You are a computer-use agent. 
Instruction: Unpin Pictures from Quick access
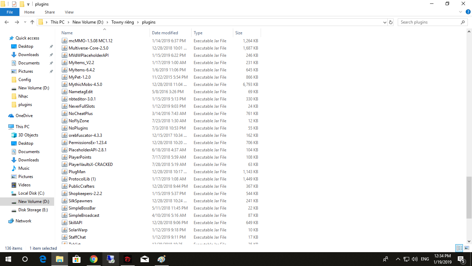click(x=51, y=71)
